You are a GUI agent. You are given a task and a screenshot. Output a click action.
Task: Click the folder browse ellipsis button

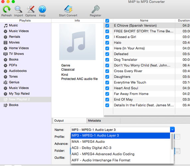177,151
